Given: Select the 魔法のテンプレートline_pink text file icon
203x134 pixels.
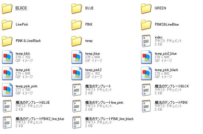Looking at the screenshot, I should click(x=77, y=106).
